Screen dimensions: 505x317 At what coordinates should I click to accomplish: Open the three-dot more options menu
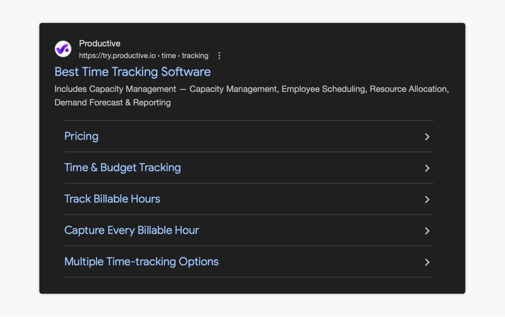[219, 56]
